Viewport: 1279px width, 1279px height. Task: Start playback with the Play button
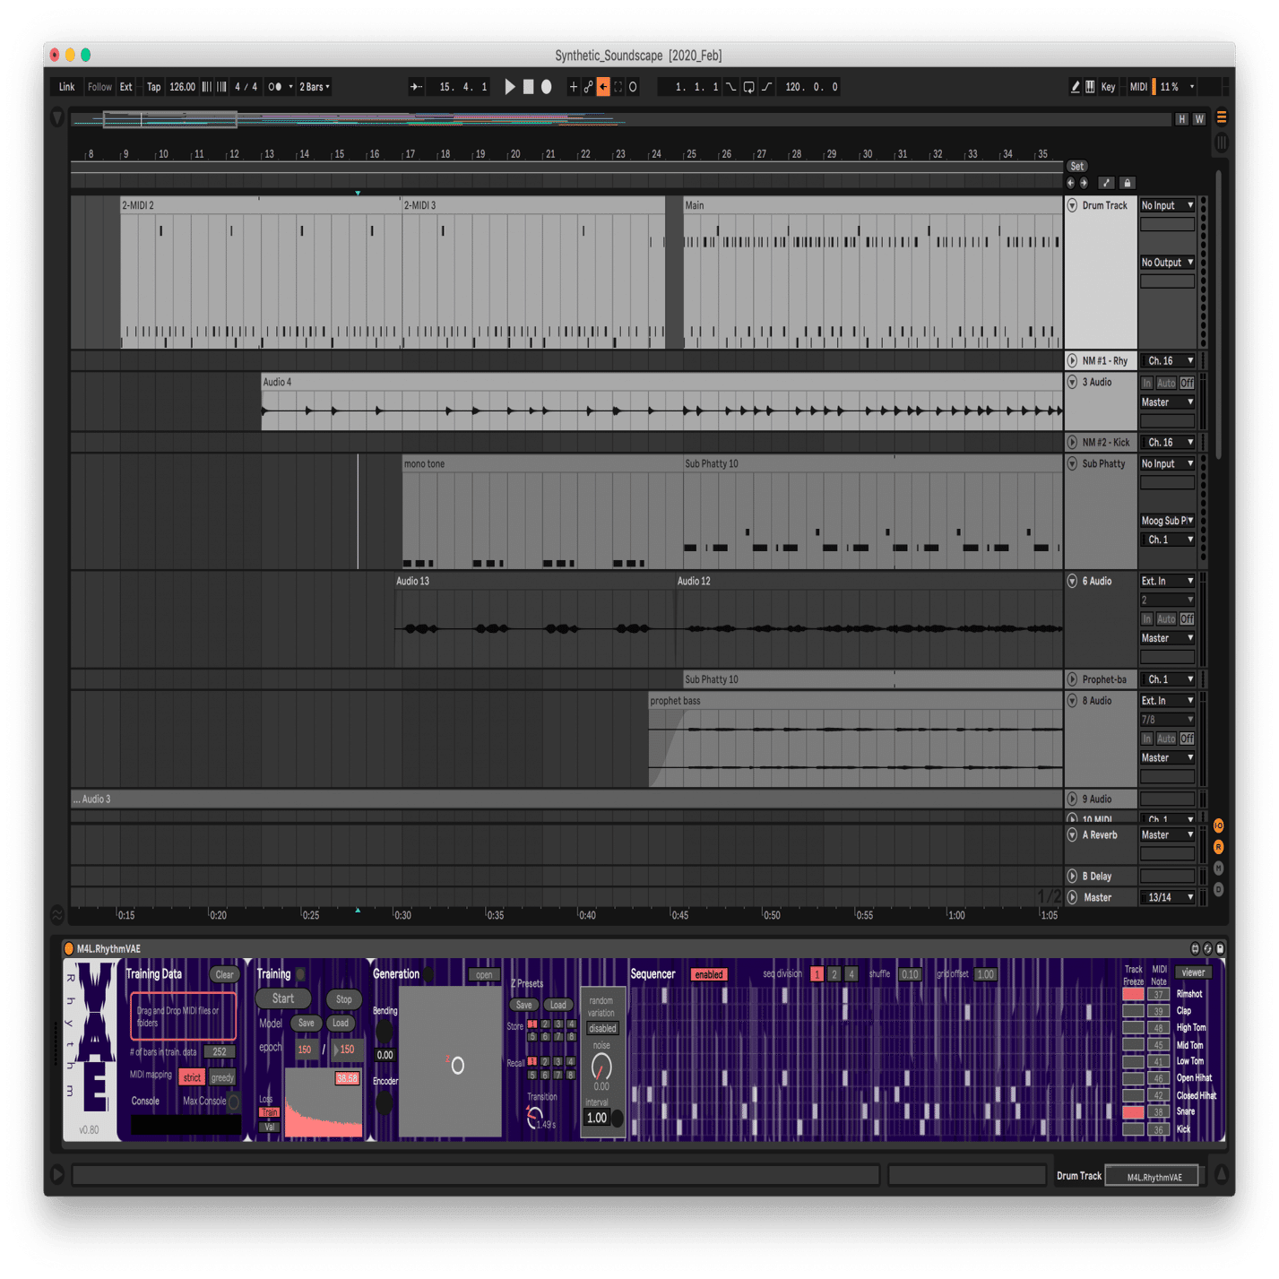[x=510, y=87]
